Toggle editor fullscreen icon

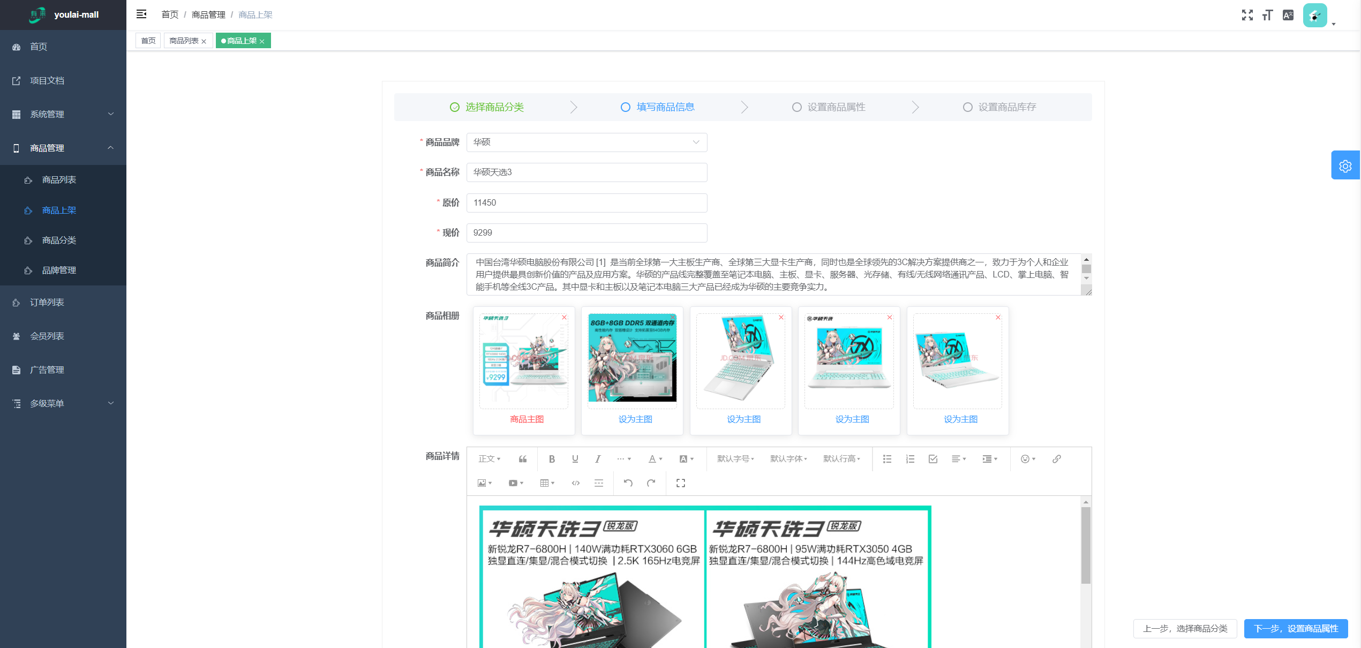pyautogui.click(x=681, y=483)
